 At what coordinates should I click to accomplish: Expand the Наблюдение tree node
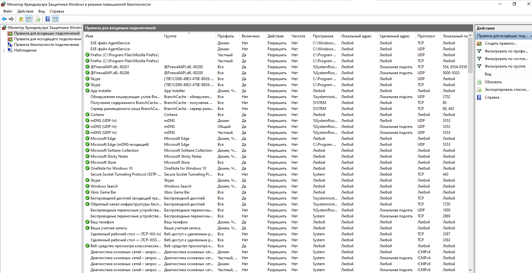pos(4,51)
